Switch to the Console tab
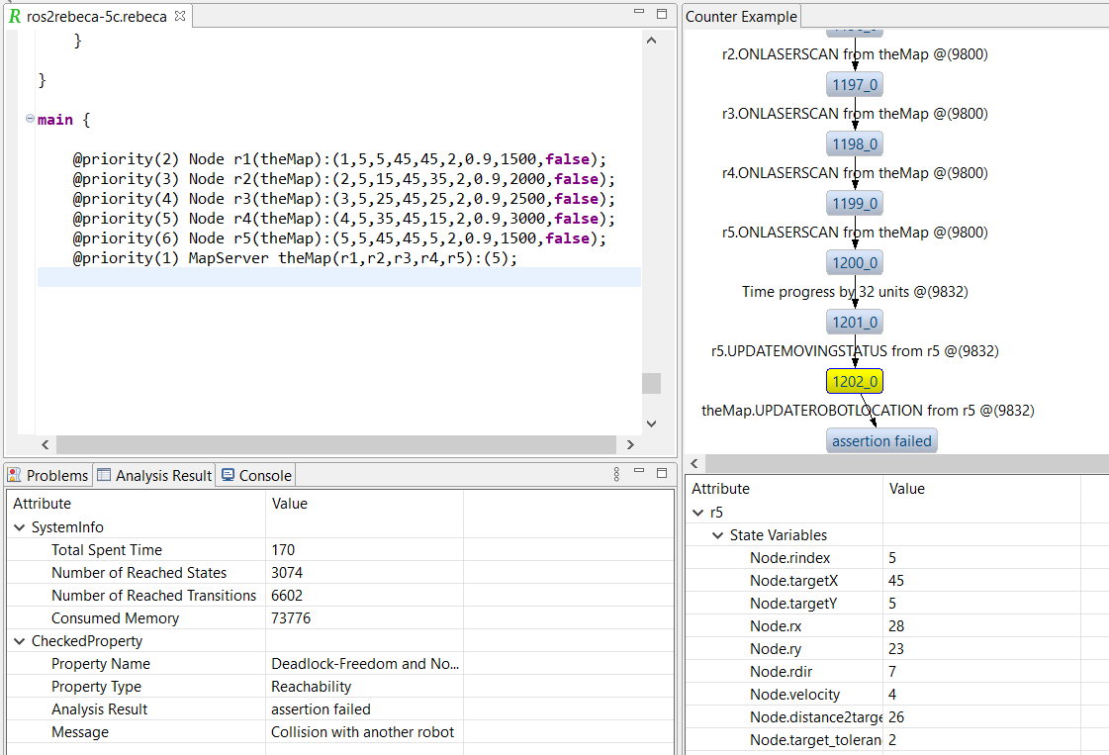 256,476
